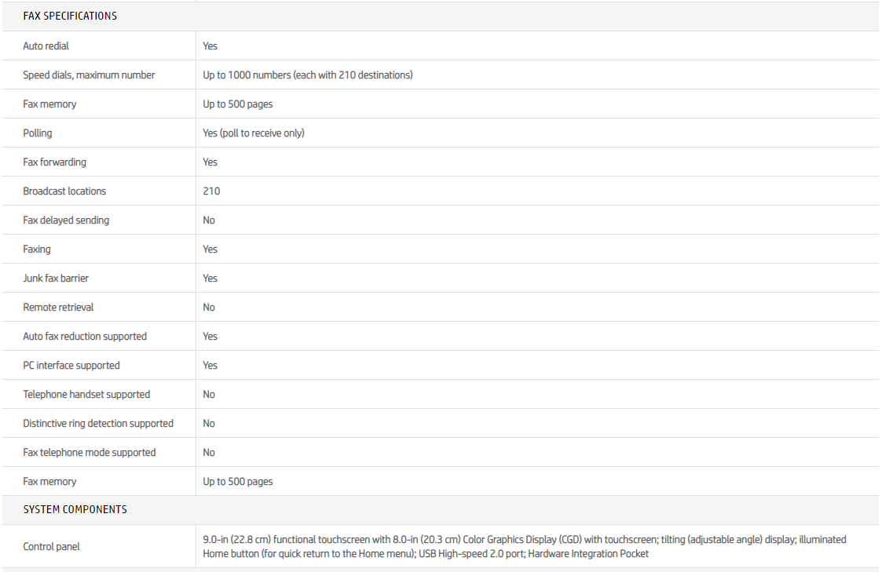The width and height of the screenshot is (882, 572).
Task: Click the Fax forwarding label
Action: [54, 162]
